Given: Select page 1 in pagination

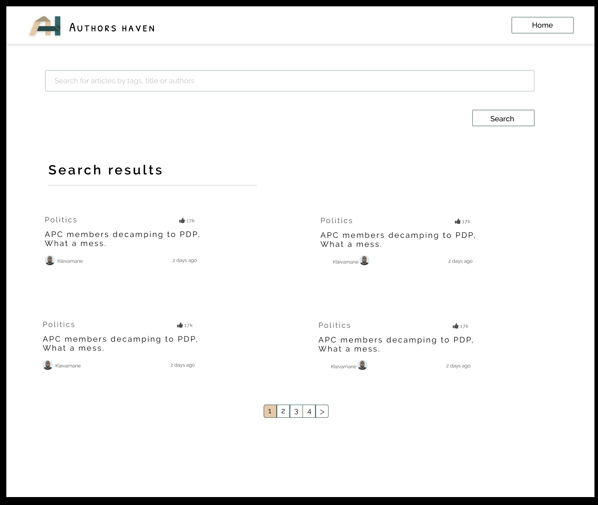Looking at the screenshot, I should (x=270, y=411).
